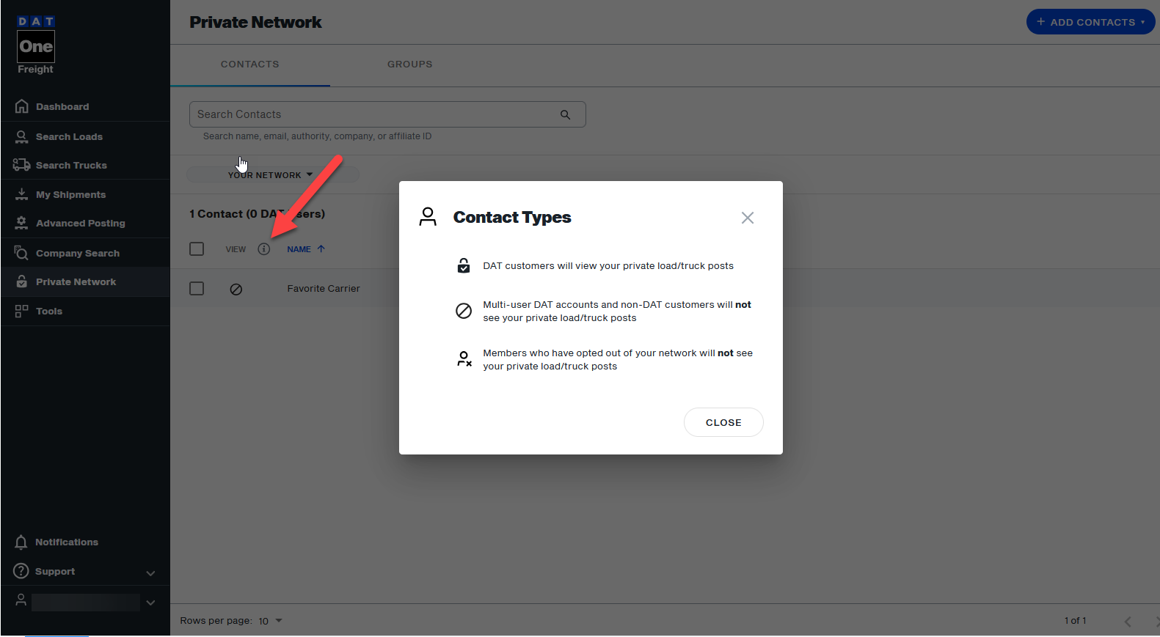Image resolution: width=1160 pixels, height=637 pixels.
Task: Open My Shipments download icon
Action: 22,194
